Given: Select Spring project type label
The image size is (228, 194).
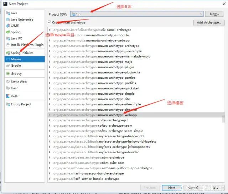Looking at the screenshot, I should pyautogui.click(x=16, y=32).
